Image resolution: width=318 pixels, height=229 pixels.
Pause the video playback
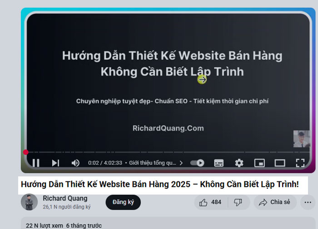coord(36,163)
